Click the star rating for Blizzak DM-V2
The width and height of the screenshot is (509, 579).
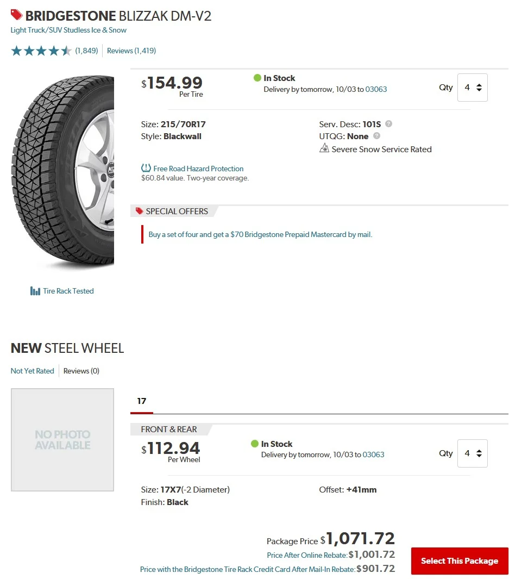pyautogui.click(x=41, y=51)
